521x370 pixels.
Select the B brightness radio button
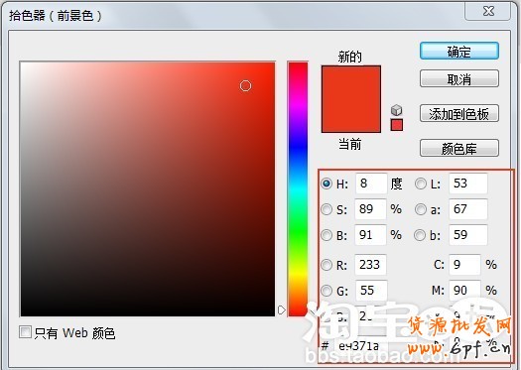pos(326,235)
